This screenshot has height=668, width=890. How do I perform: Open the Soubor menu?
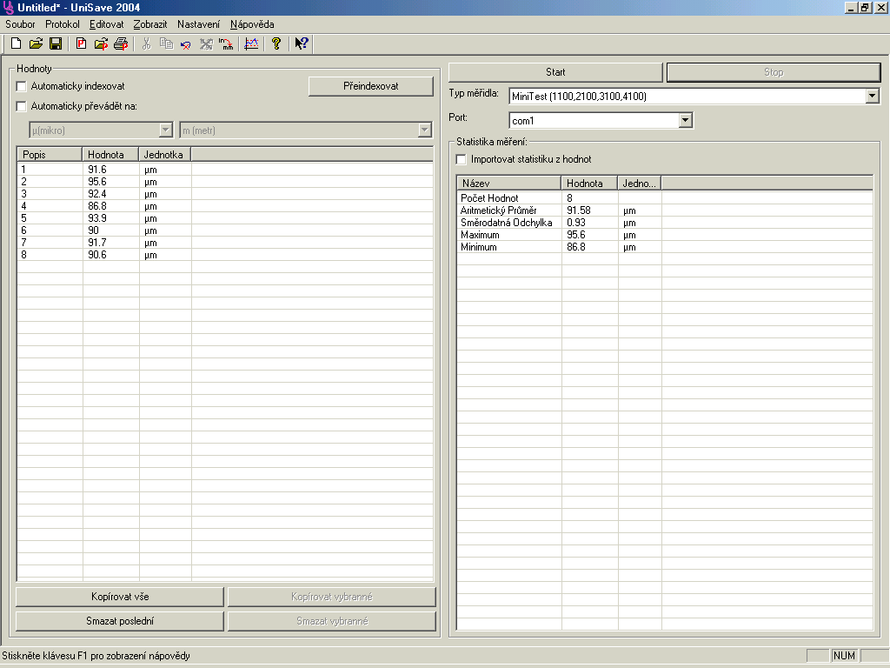point(21,24)
